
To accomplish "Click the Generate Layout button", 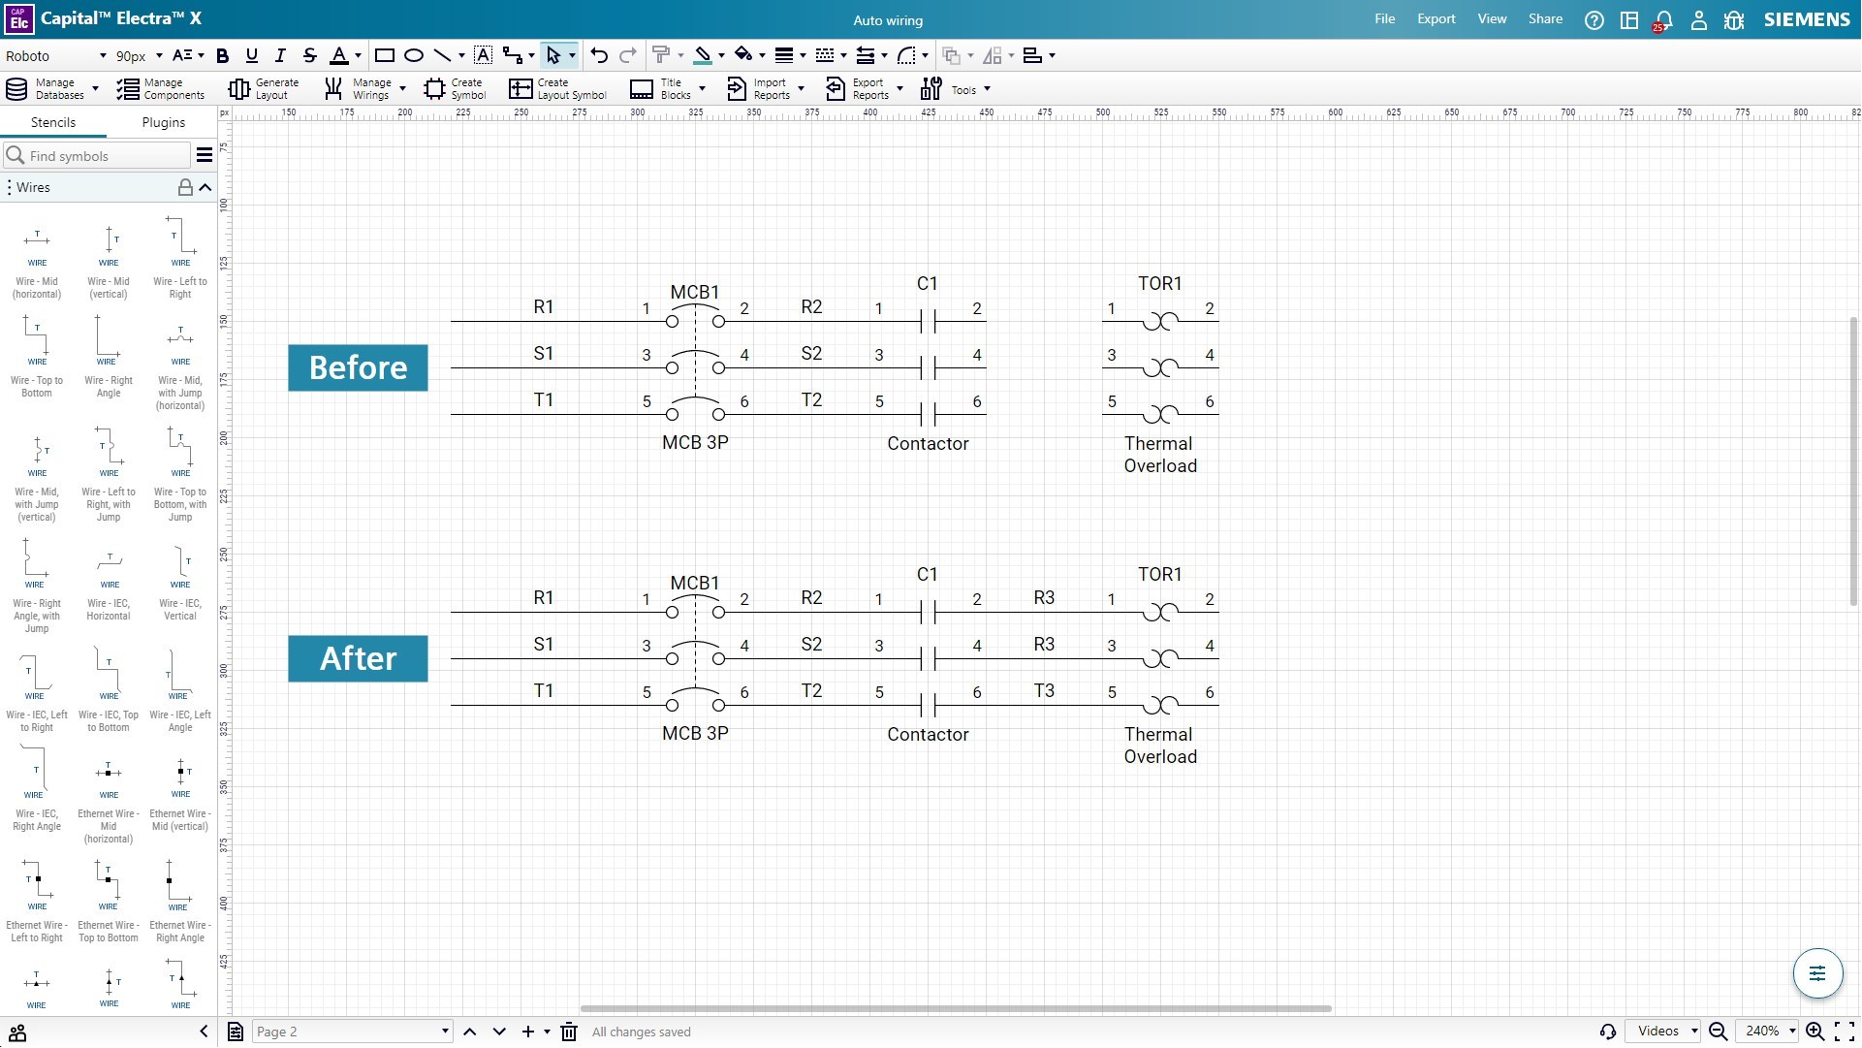I will (264, 89).
